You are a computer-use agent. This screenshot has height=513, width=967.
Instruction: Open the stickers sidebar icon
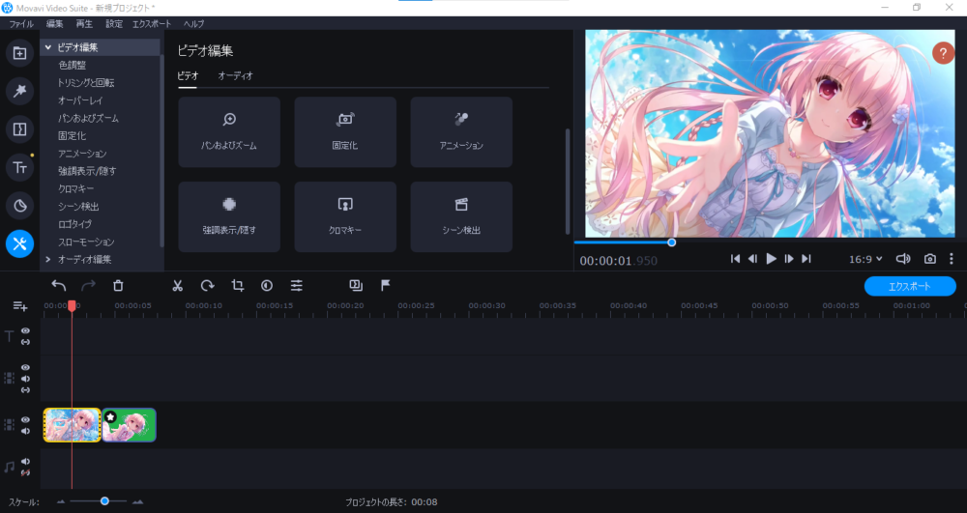(x=19, y=206)
